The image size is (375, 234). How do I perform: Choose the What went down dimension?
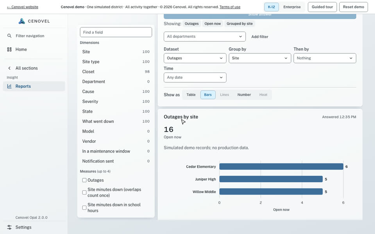pos(116,121)
